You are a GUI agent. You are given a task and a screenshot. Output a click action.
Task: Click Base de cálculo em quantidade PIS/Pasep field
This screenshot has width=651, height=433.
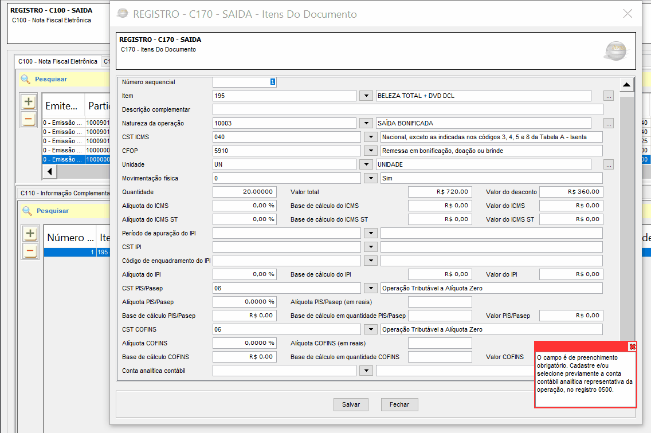click(x=440, y=316)
